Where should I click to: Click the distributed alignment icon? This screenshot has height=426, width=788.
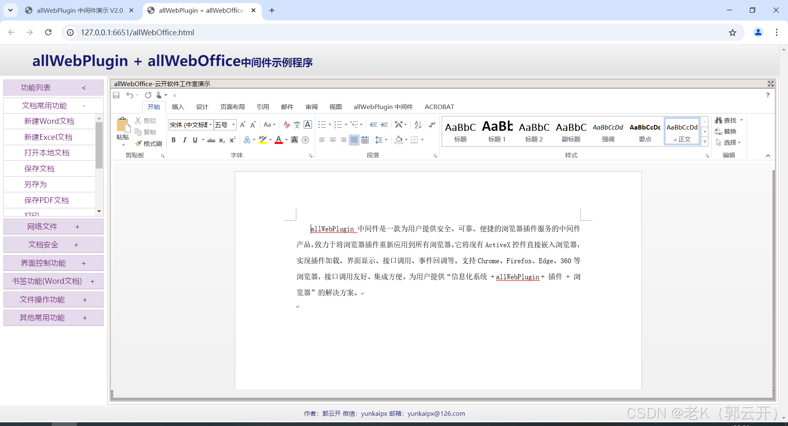[x=365, y=140]
